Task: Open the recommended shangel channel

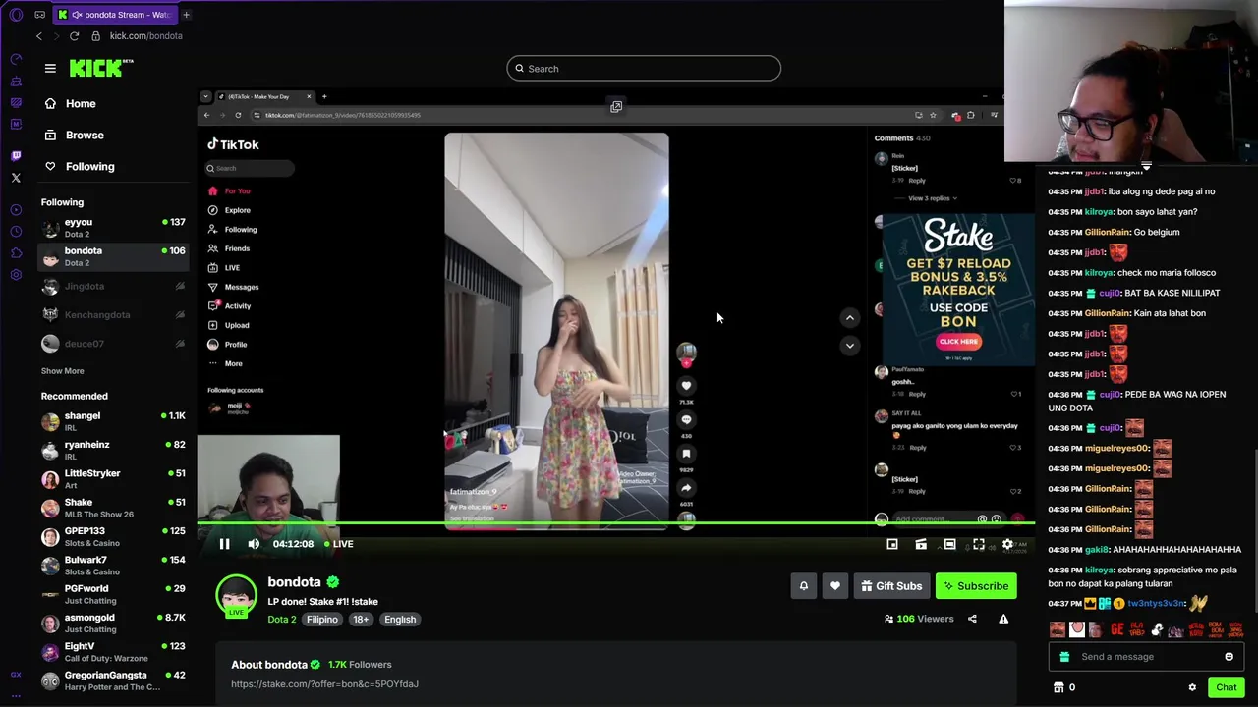Action: pyautogui.click(x=113, y=421)
